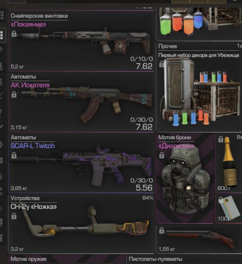This screenshot has width=242, height=264.
Task: Click the lock icon on «Диапазон» armor motif
Action: tap(162, 155)
